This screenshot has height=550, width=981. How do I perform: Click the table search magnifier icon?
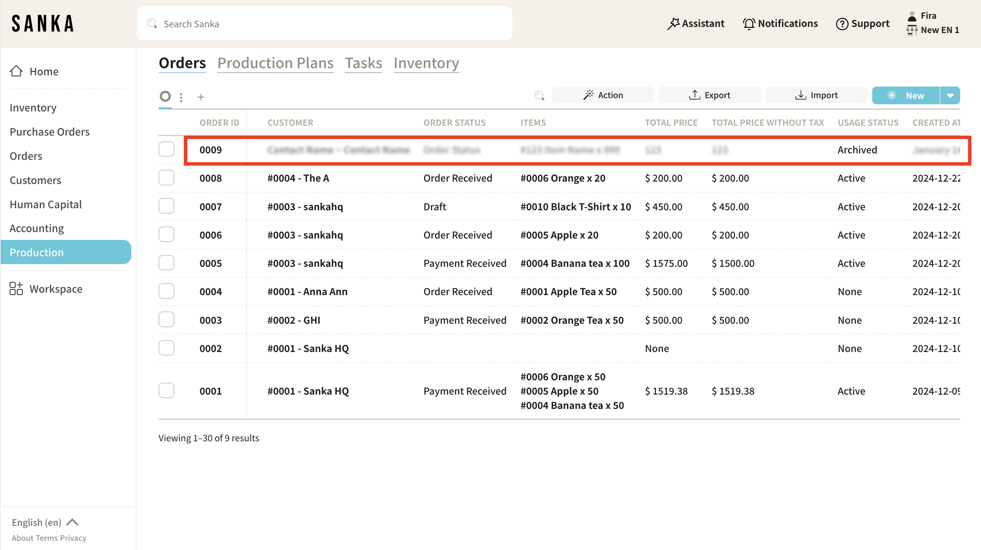click(539, 95)
